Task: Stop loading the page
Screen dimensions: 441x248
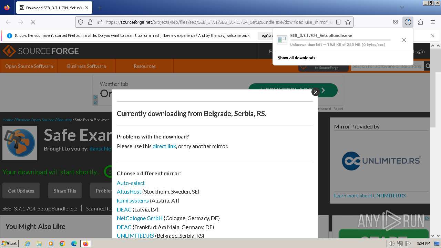Action: pos(33,22)
